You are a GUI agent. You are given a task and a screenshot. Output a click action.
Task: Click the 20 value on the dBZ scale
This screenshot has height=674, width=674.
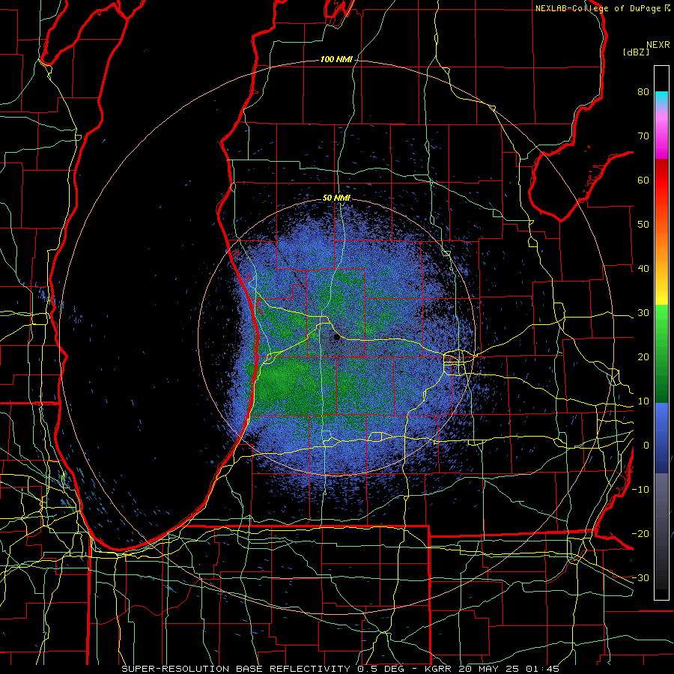pos(643,357)
